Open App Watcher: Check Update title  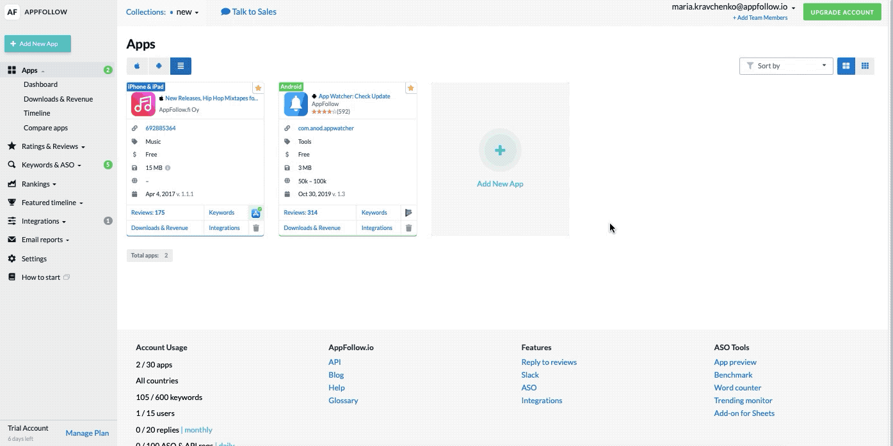click(x=354, y=96)
